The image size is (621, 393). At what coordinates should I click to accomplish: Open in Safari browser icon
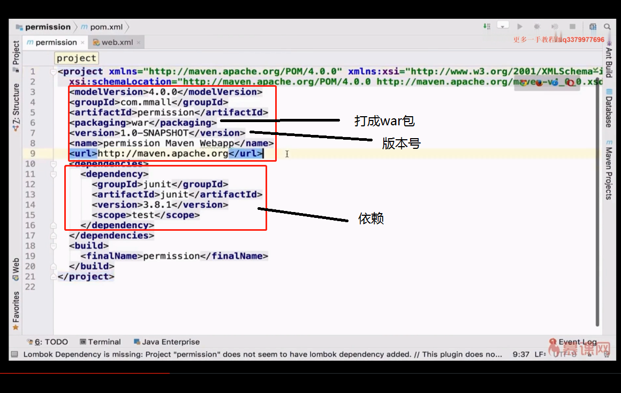point(555,83)
